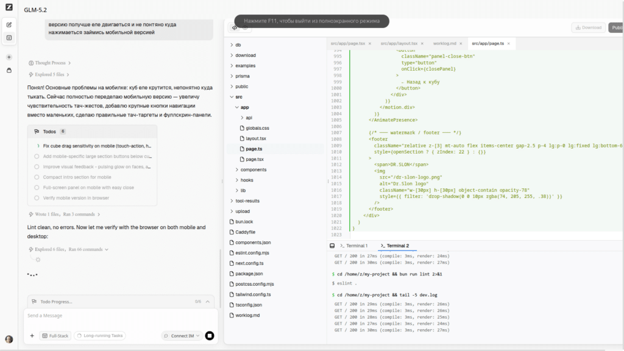Viewport: 624px width, 351px height.
Task: Expand the Thought Process section
Action: click(50, 63)
